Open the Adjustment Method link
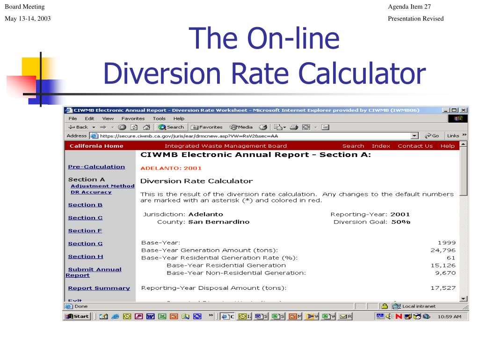Viewport: 479px width, 359px height. coord(102,186)
